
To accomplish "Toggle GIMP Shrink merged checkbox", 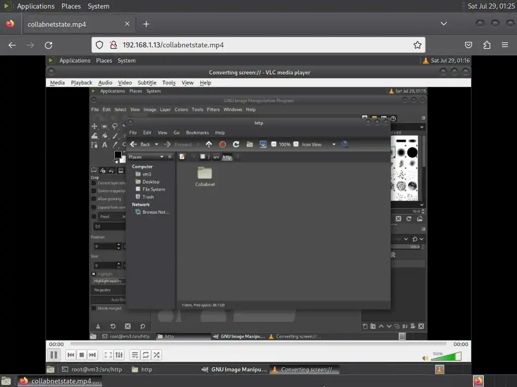I will (93, 308).
